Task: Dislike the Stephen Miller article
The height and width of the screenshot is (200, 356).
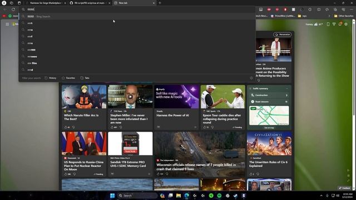Action: pos(121,127)
